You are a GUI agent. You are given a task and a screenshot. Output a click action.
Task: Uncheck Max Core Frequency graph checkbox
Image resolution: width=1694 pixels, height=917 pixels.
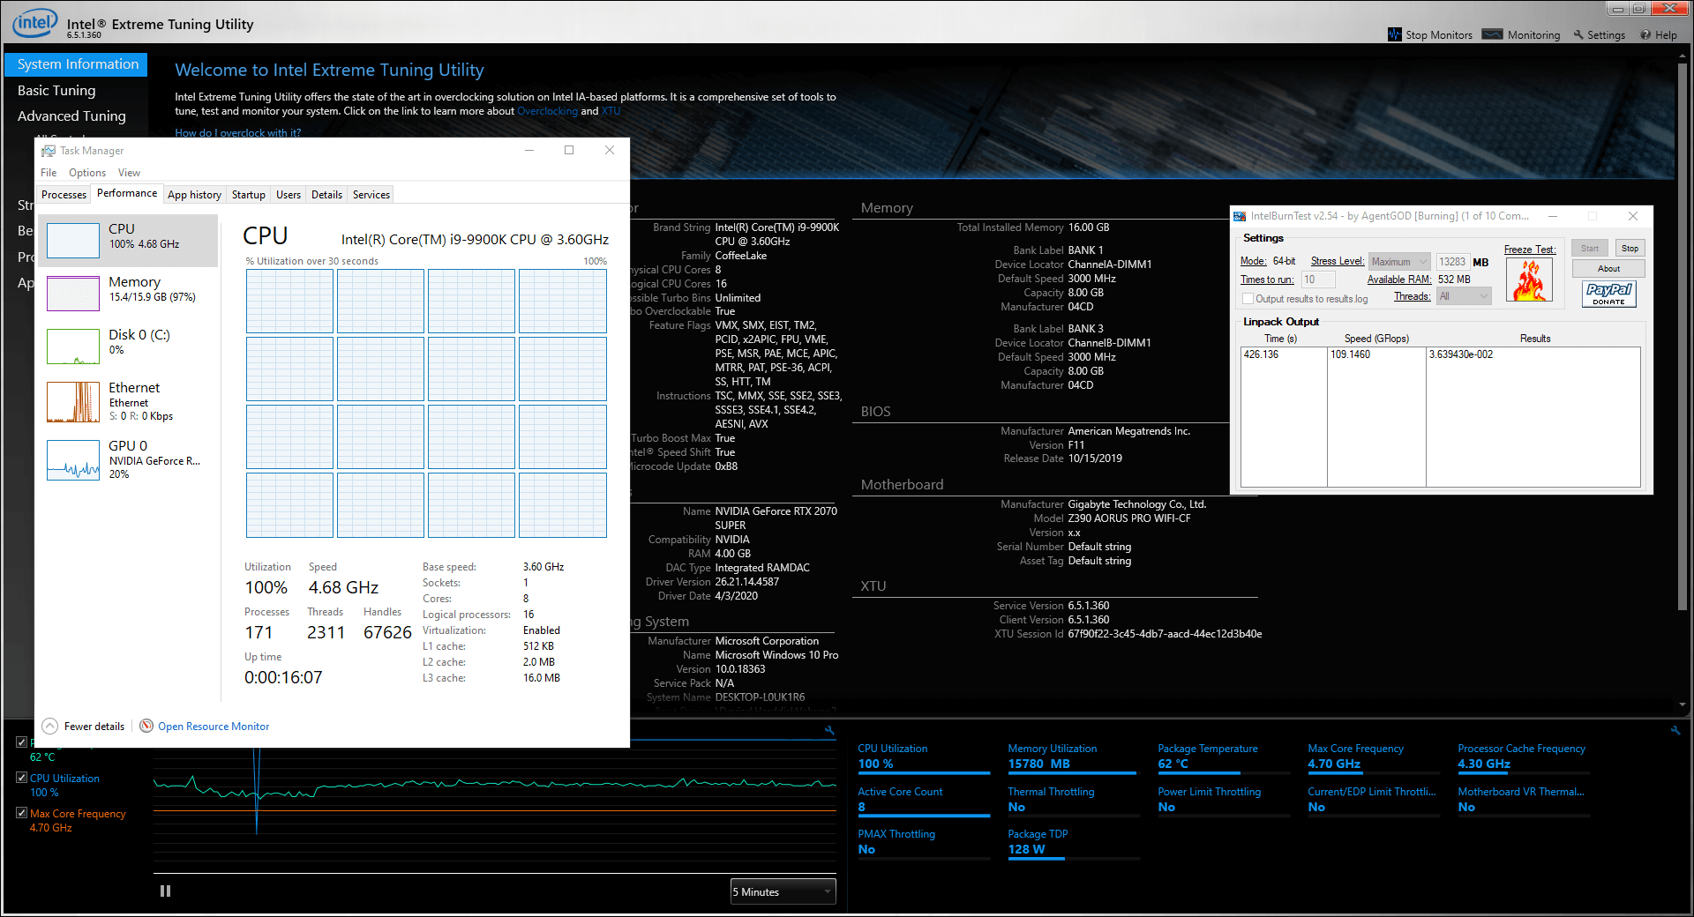22,813
